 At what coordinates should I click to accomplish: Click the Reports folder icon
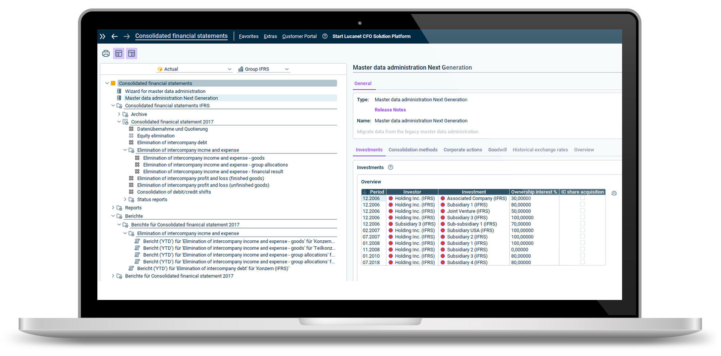pos(119,208)
